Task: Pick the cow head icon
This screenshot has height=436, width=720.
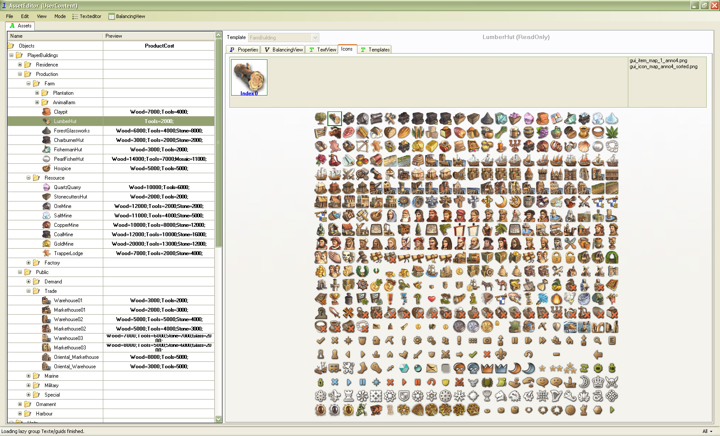Action: (x=334, y=132)
